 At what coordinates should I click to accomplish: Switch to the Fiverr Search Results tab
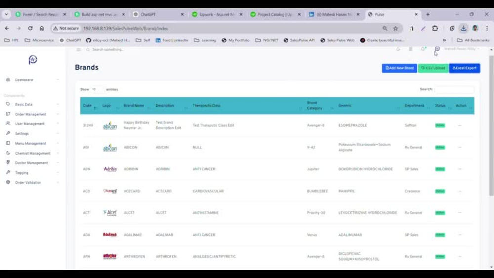41,14
